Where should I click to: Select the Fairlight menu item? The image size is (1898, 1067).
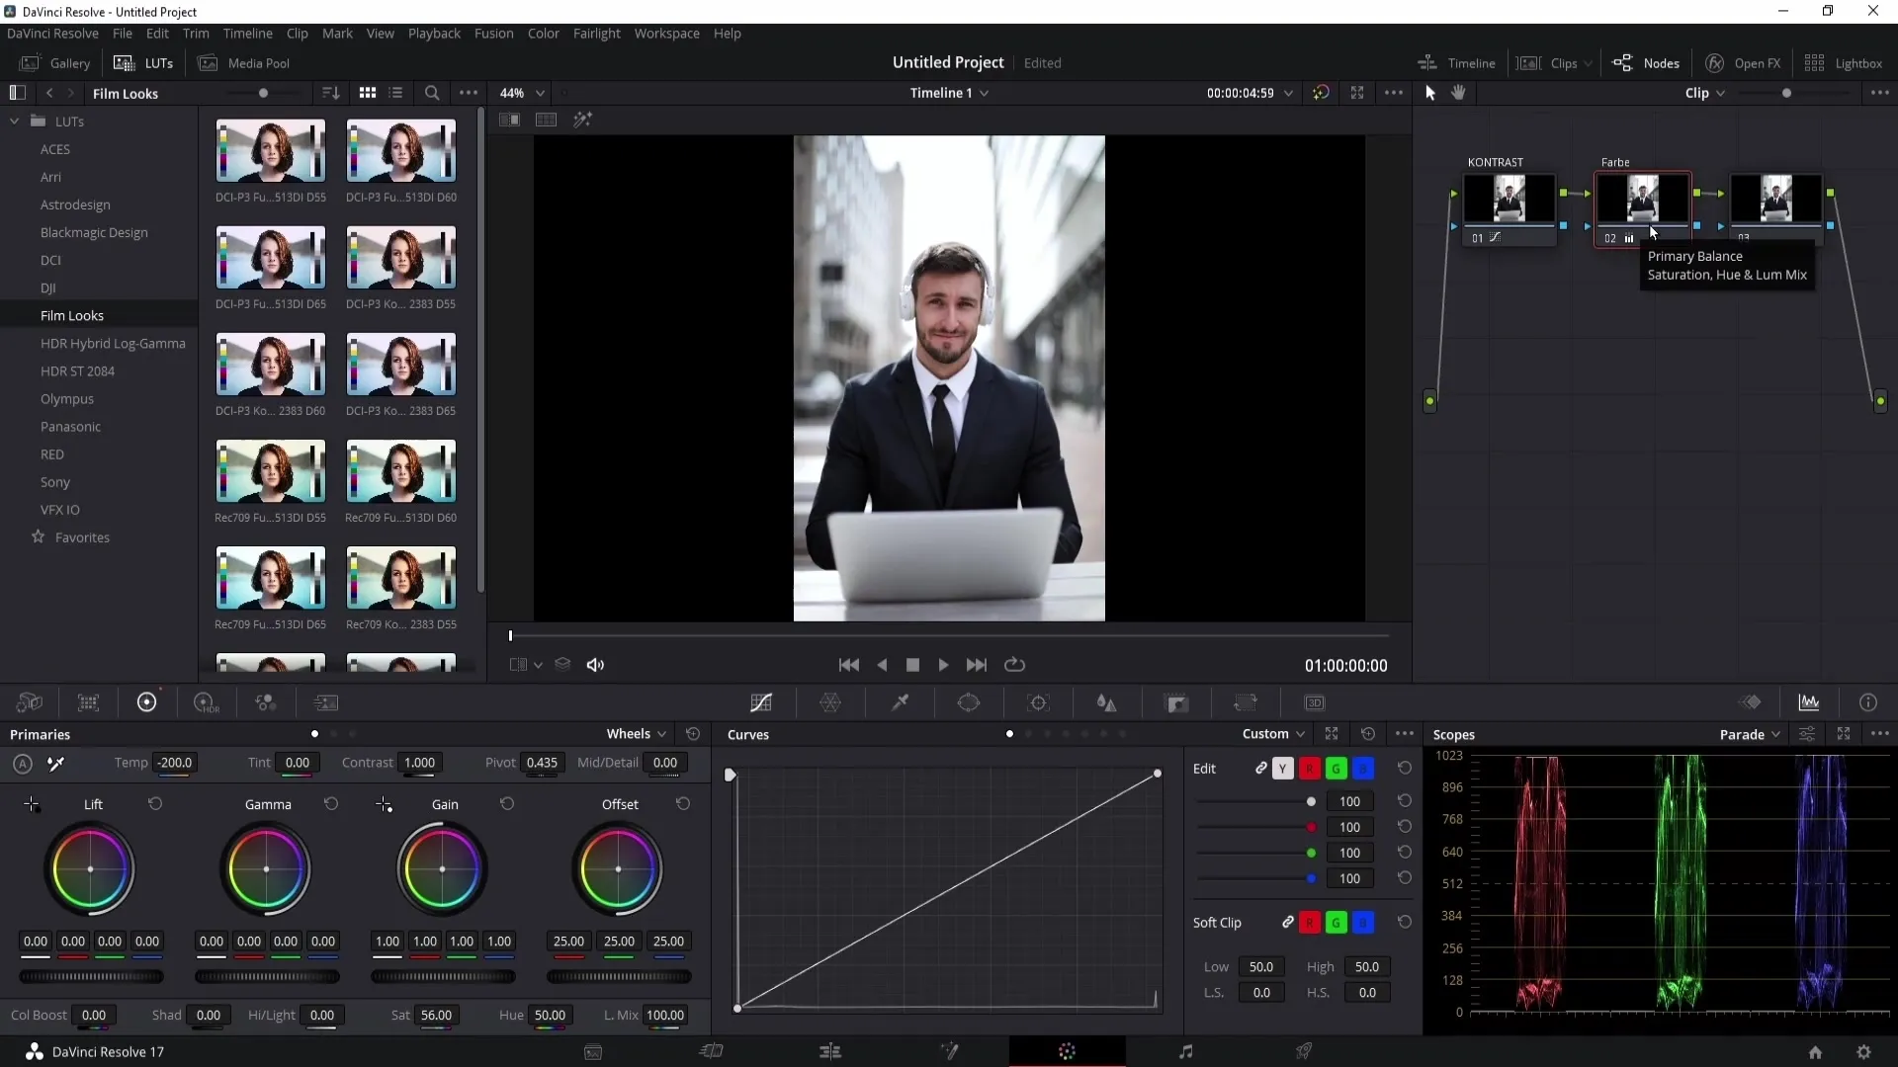pyautogui.click(x=597, y=33)
